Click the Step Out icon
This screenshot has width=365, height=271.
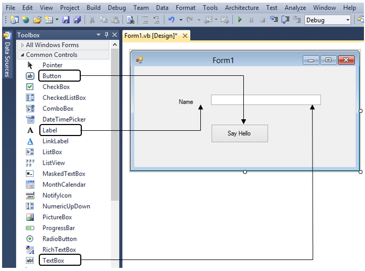click(x=297, y=19)
